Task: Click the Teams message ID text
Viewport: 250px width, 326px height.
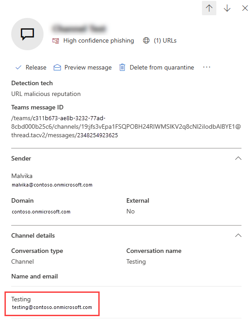Action: click(126, 126)
